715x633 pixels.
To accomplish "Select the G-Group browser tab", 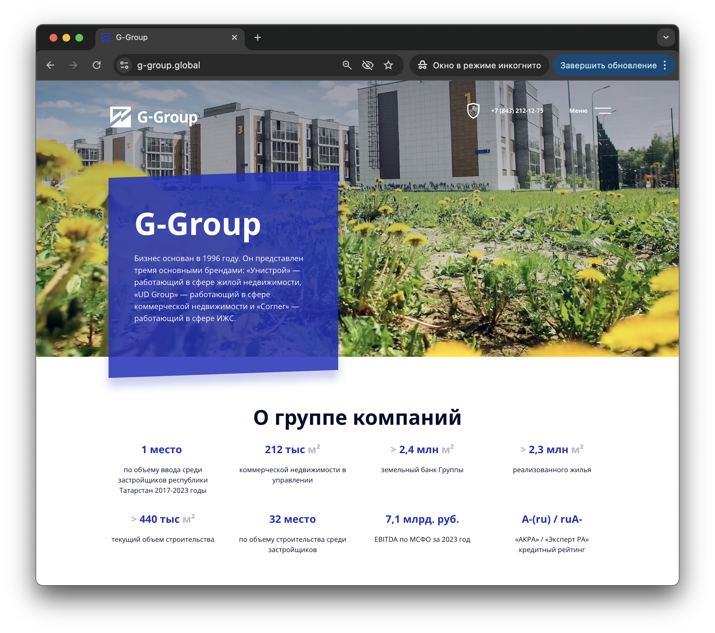I will [170, 37].
